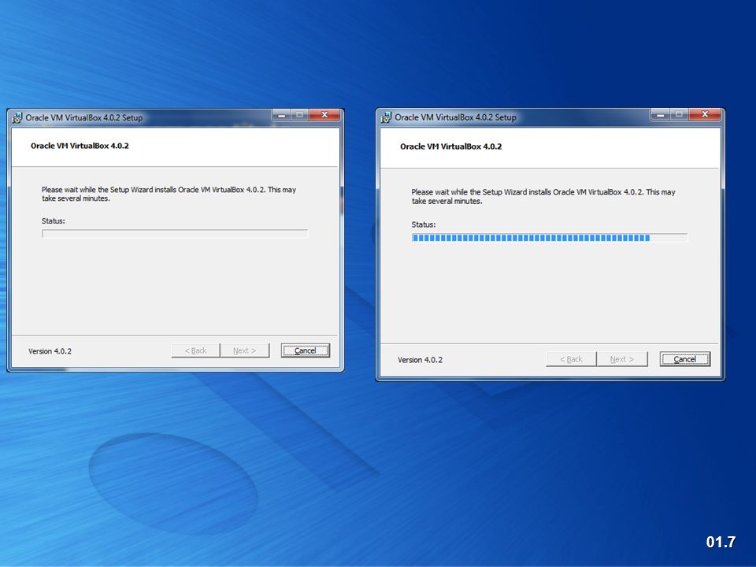Viewport: 756px width, 567px height.
Task: Click the installer icon in right window's title bar
Action: point(386,117)
